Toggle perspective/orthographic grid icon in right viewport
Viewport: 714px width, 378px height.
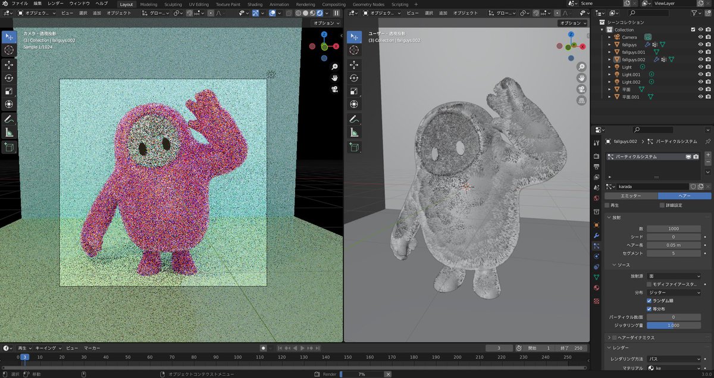581,101
